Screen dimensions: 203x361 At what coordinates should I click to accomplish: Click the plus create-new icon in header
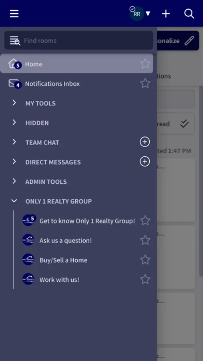(x=166, y=14)
